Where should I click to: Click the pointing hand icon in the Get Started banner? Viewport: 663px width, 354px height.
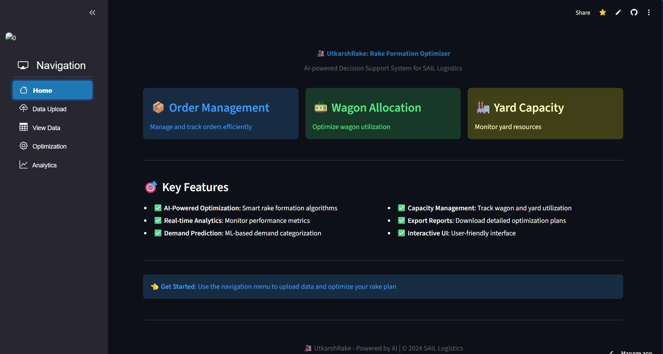(155, 287)
